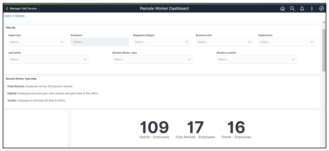
Task: Open the Remote Worker Type dropdown
Action: [153, 59]
